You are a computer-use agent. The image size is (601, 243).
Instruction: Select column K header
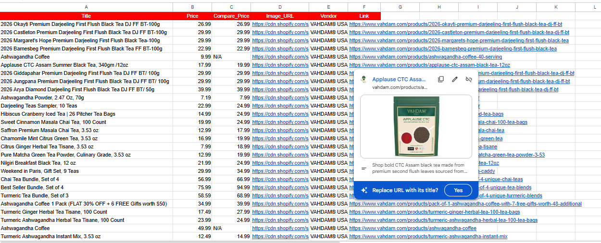click(555, 7)
